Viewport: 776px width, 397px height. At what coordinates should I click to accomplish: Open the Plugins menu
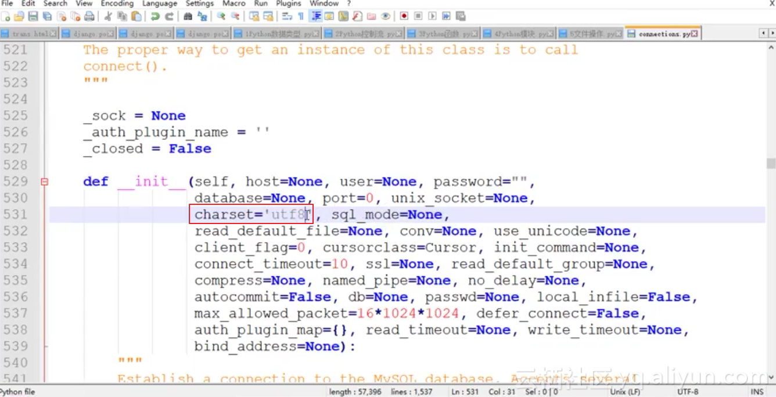click(x=288, y=3)
